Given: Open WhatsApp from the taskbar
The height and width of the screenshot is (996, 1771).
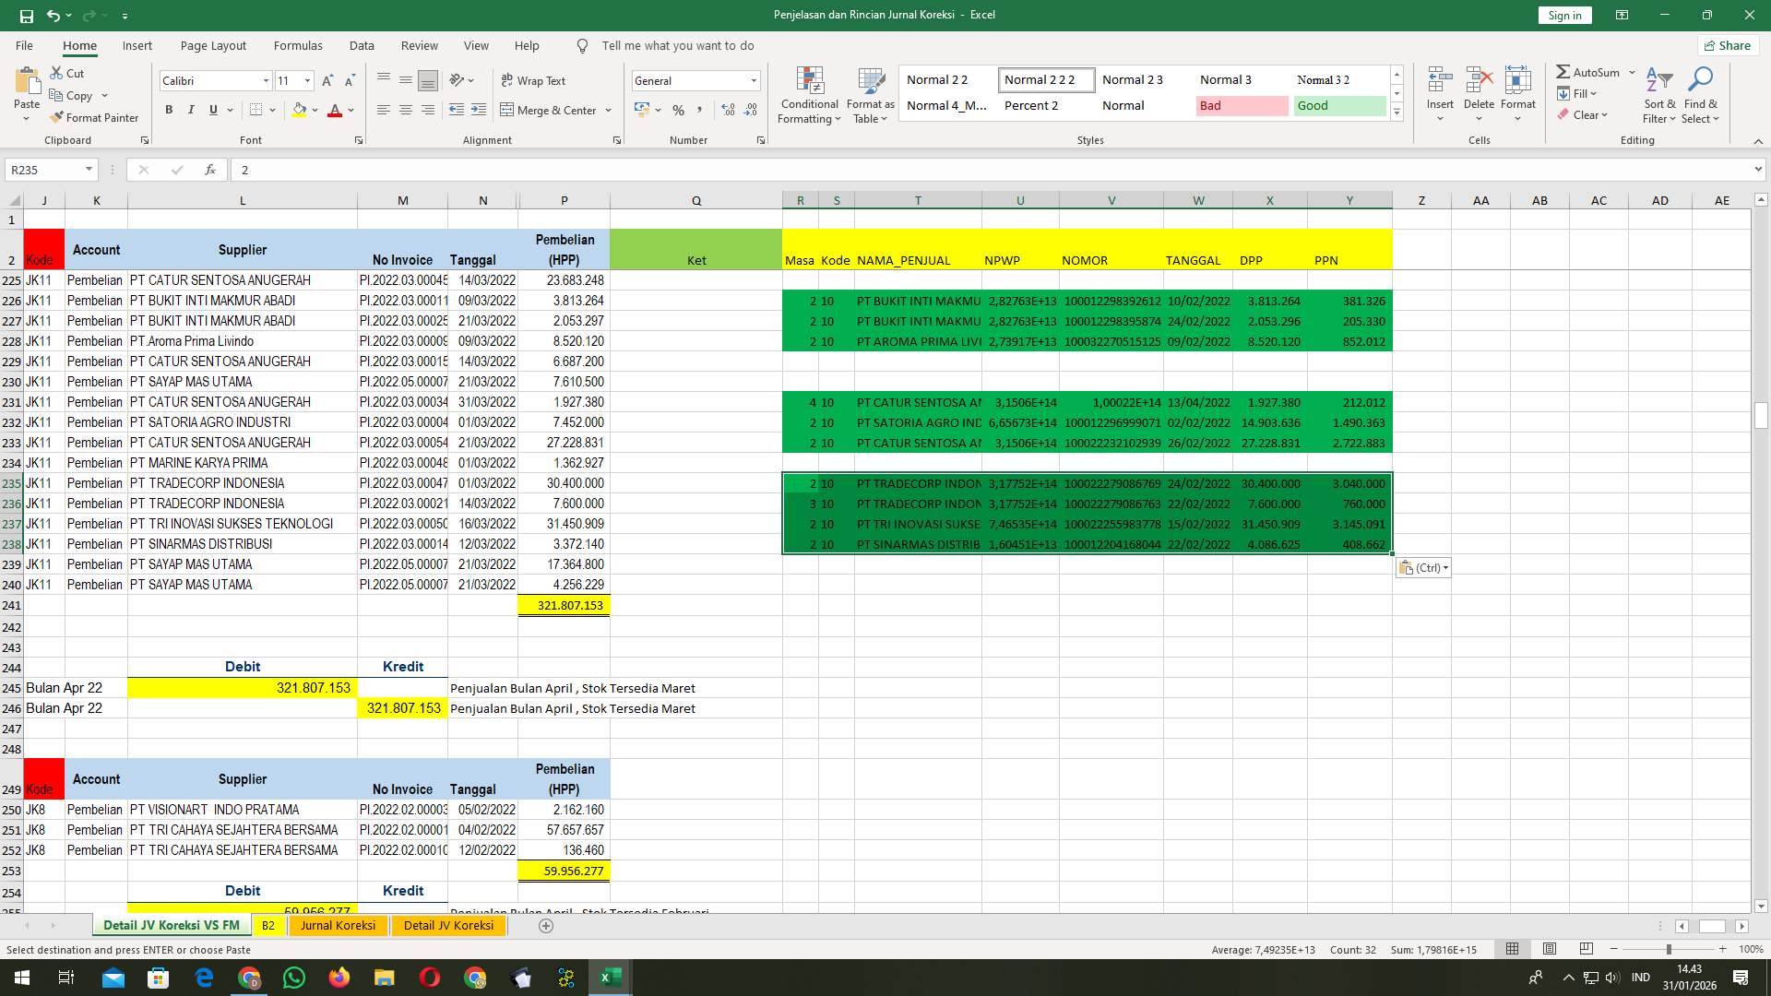Looking at the screenshot, I should coord(293,977).
